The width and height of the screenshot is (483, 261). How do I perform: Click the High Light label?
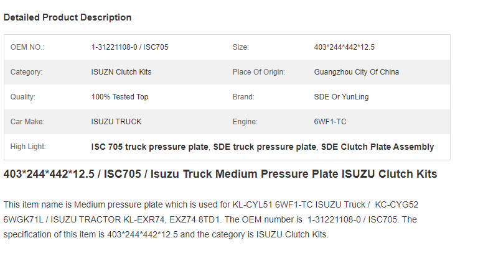[x=28, y=147]
